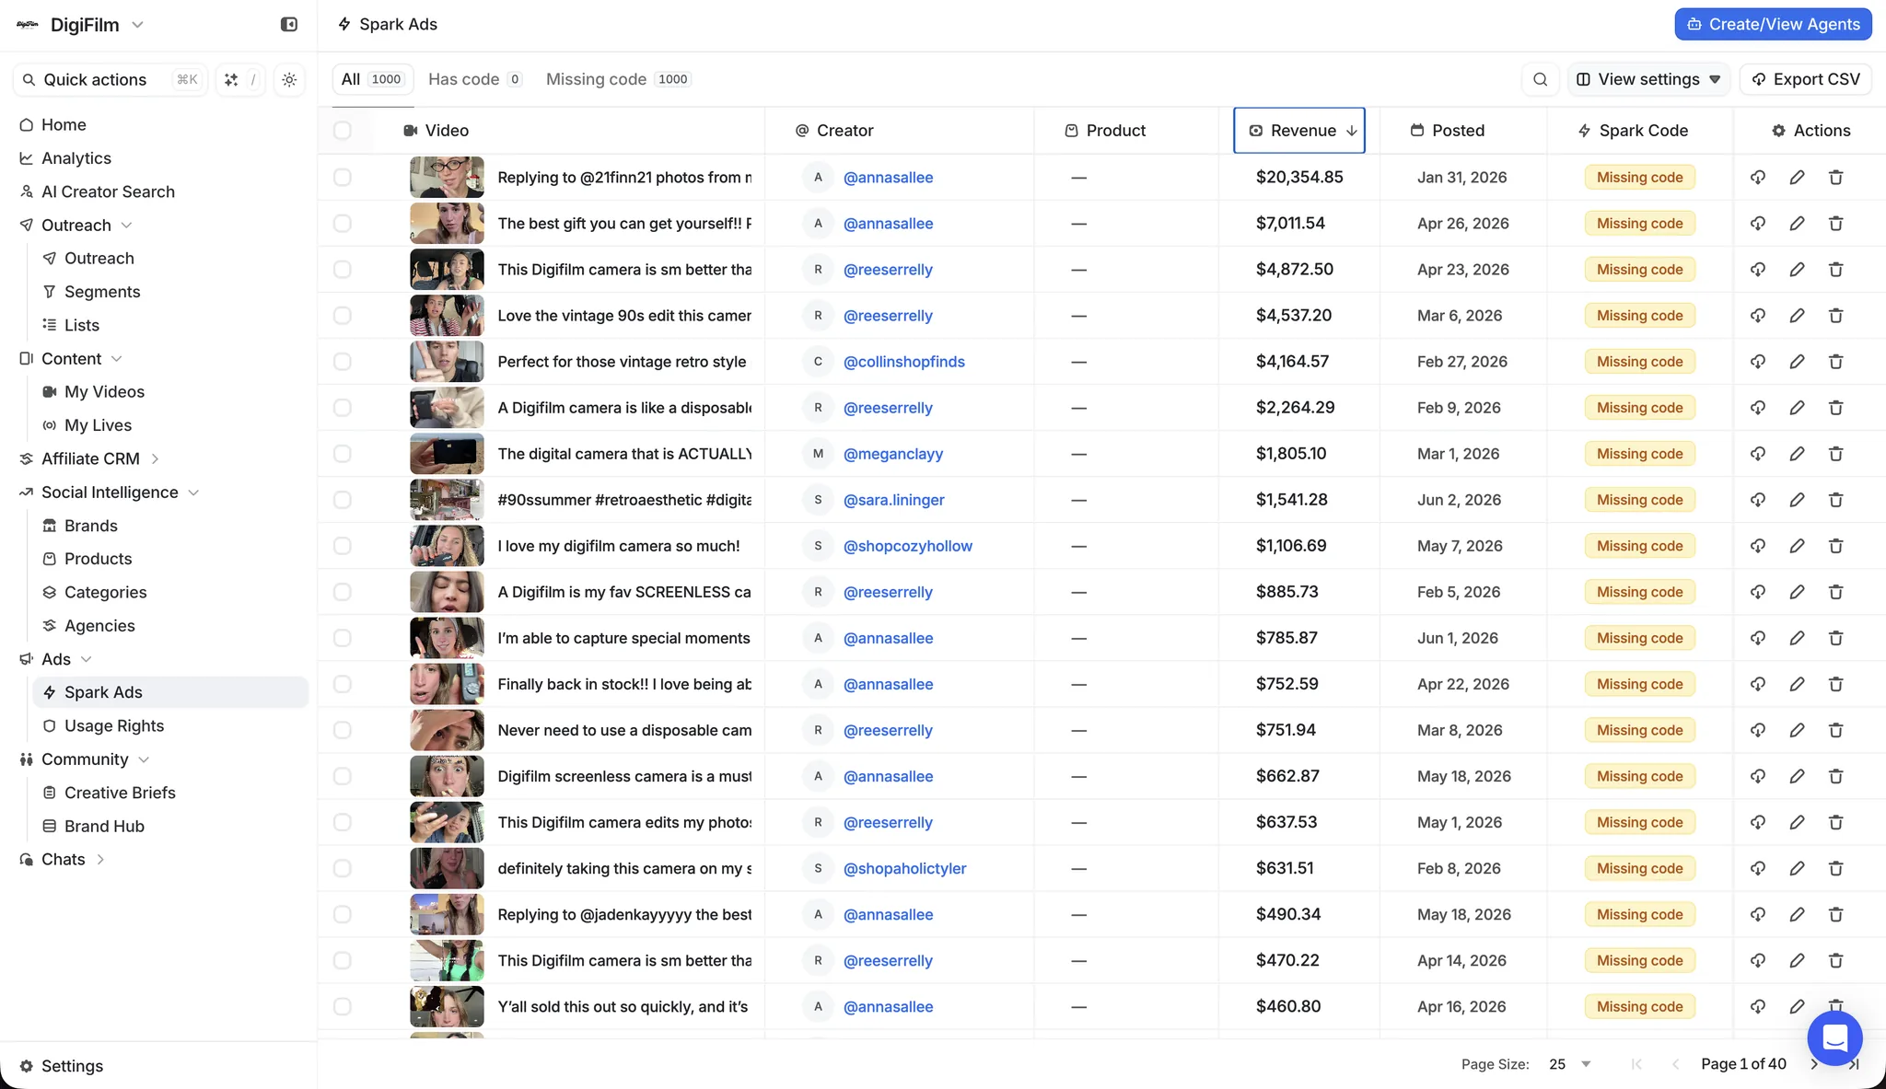Open Brands under Social Intelligence
Image resolution: width=1886 pixels, height=1089 pixels.
91,526
